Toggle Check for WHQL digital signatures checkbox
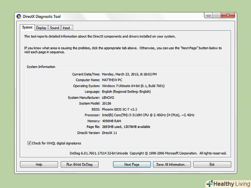The width and height of the screenshot is (251, 188). pos(29,143)
